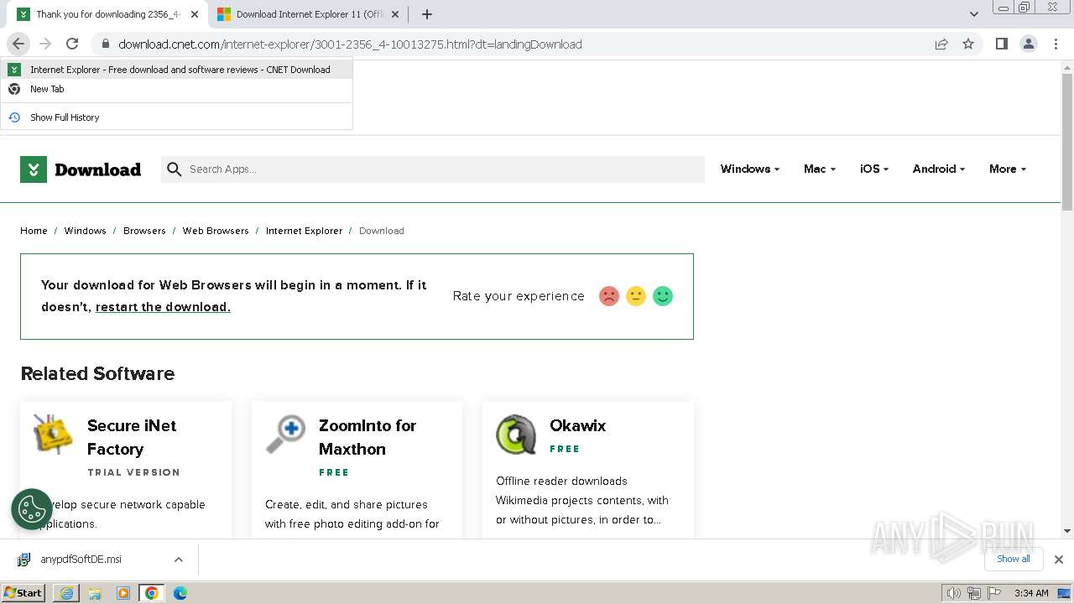Expand options arrow for anypdfSoftDE.msi download

coord(179,560)
